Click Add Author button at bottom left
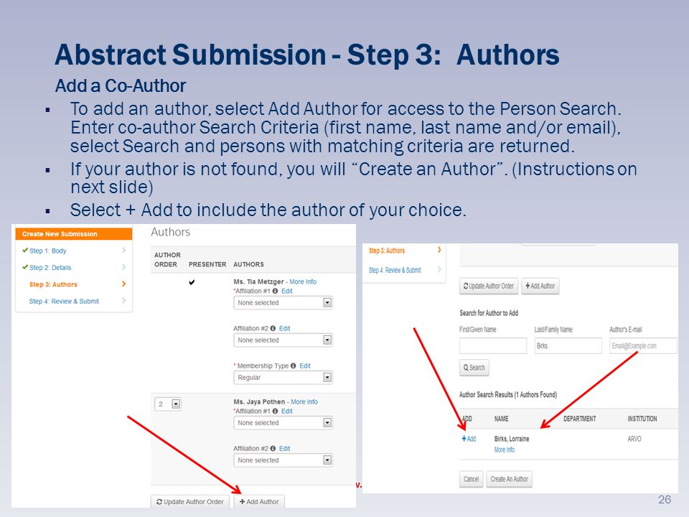Viewport: 689px width, 517px height. [x=259, y=502]
